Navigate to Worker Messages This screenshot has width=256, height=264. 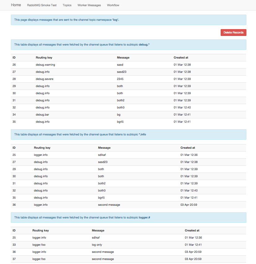pos(89,5)
